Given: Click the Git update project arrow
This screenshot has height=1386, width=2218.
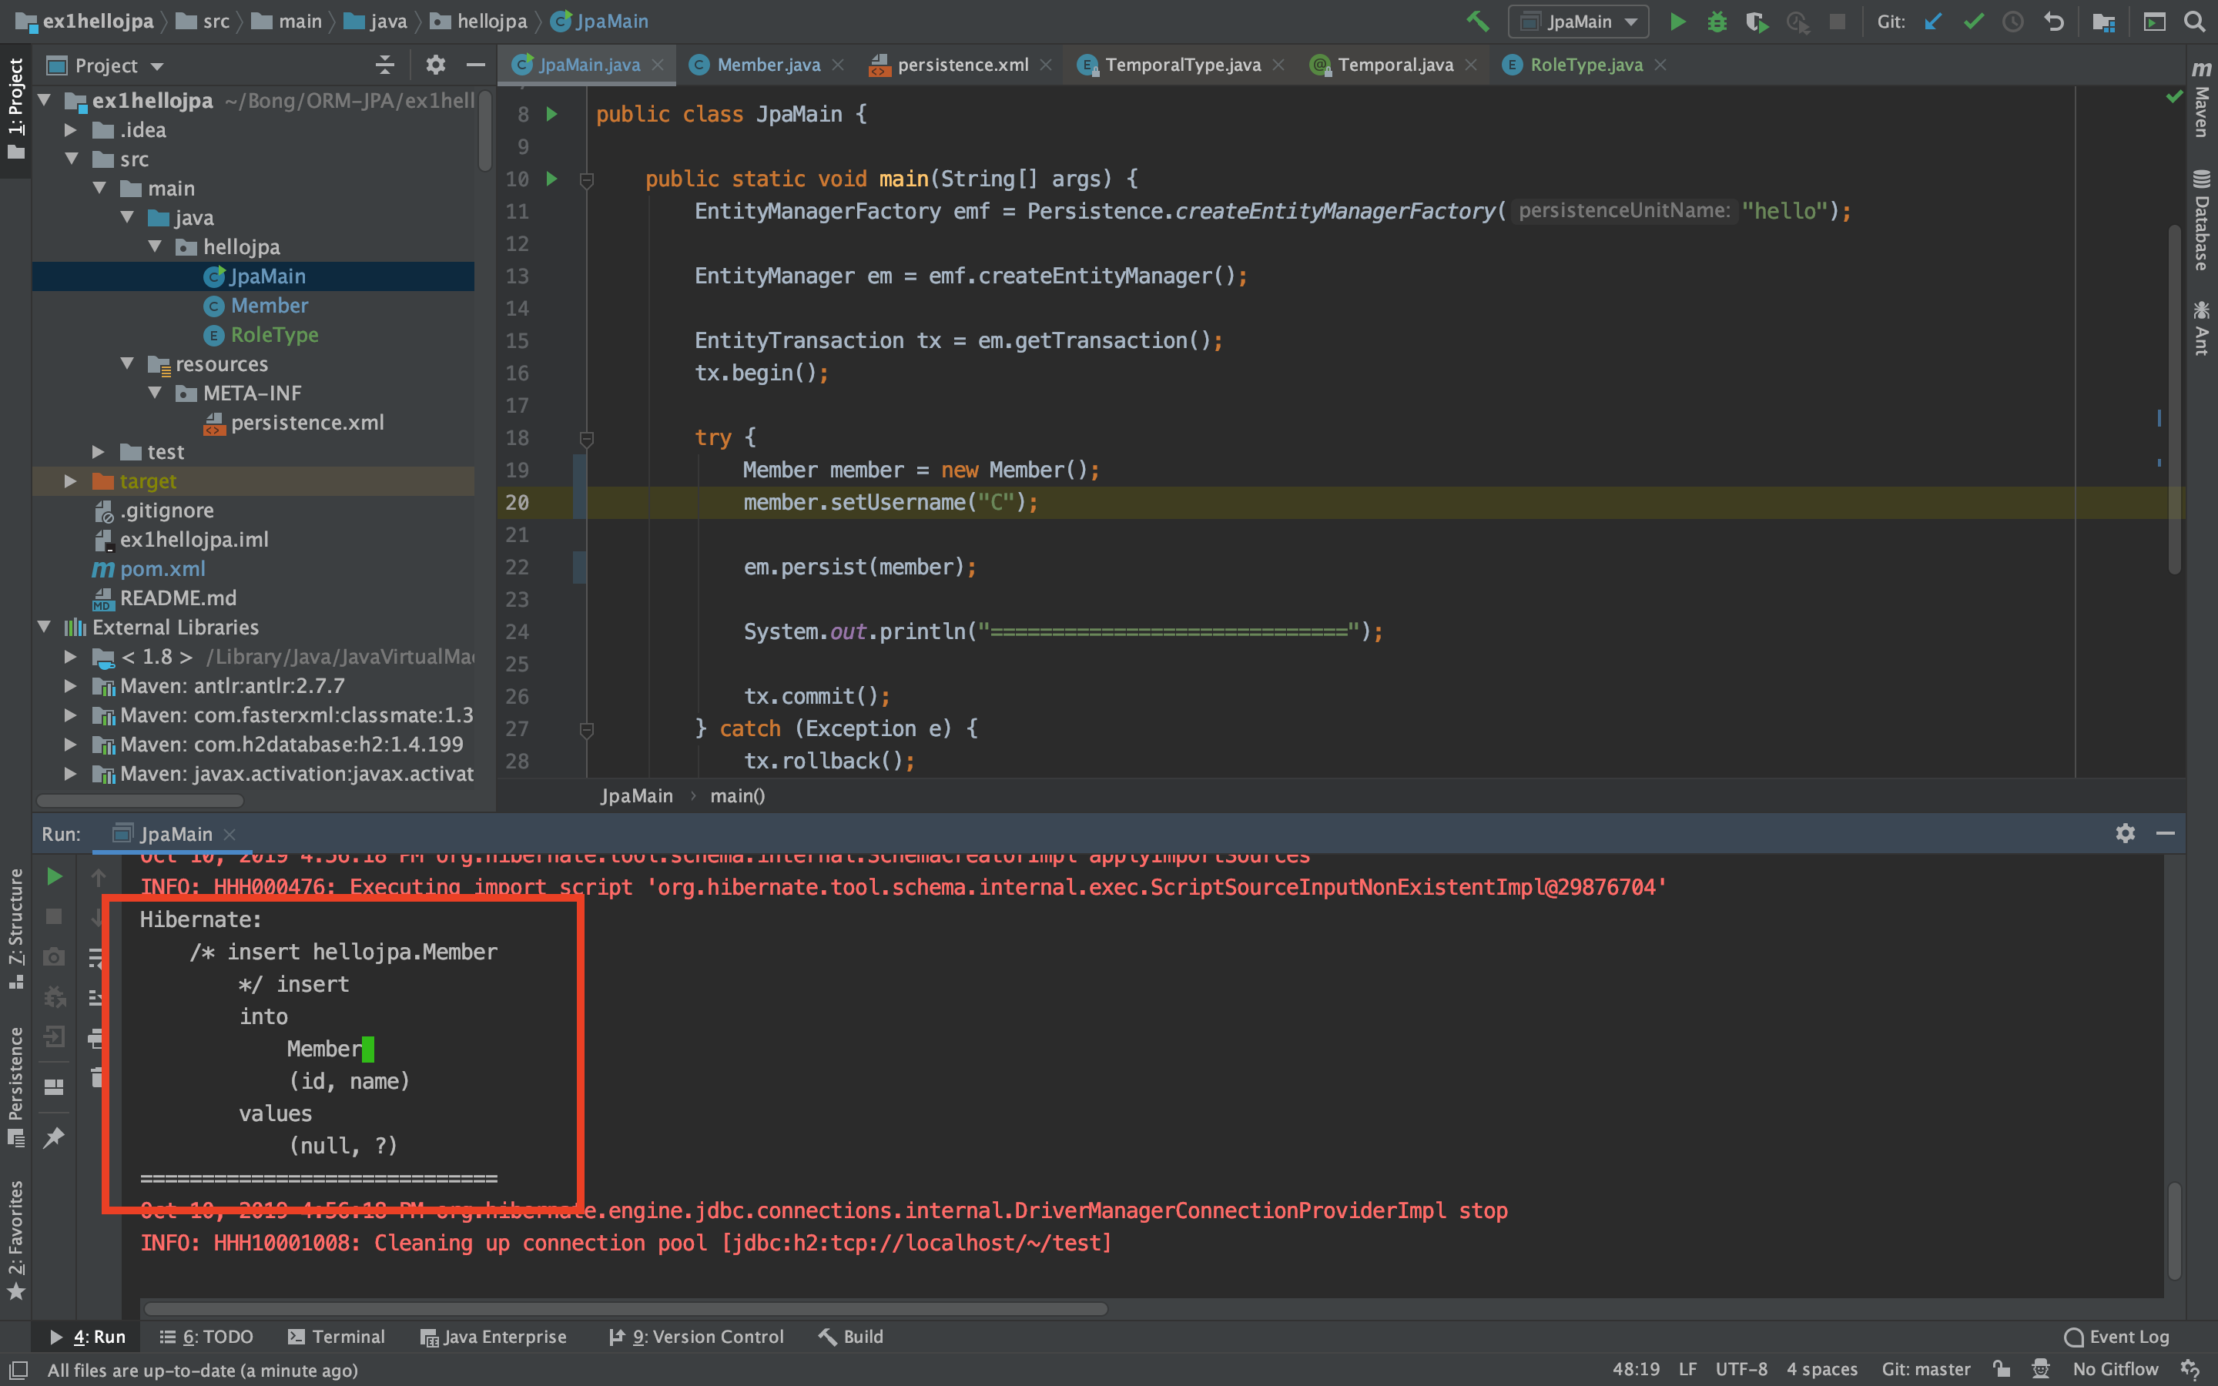Looking at the screenshot, I should tap(1933, 21).
